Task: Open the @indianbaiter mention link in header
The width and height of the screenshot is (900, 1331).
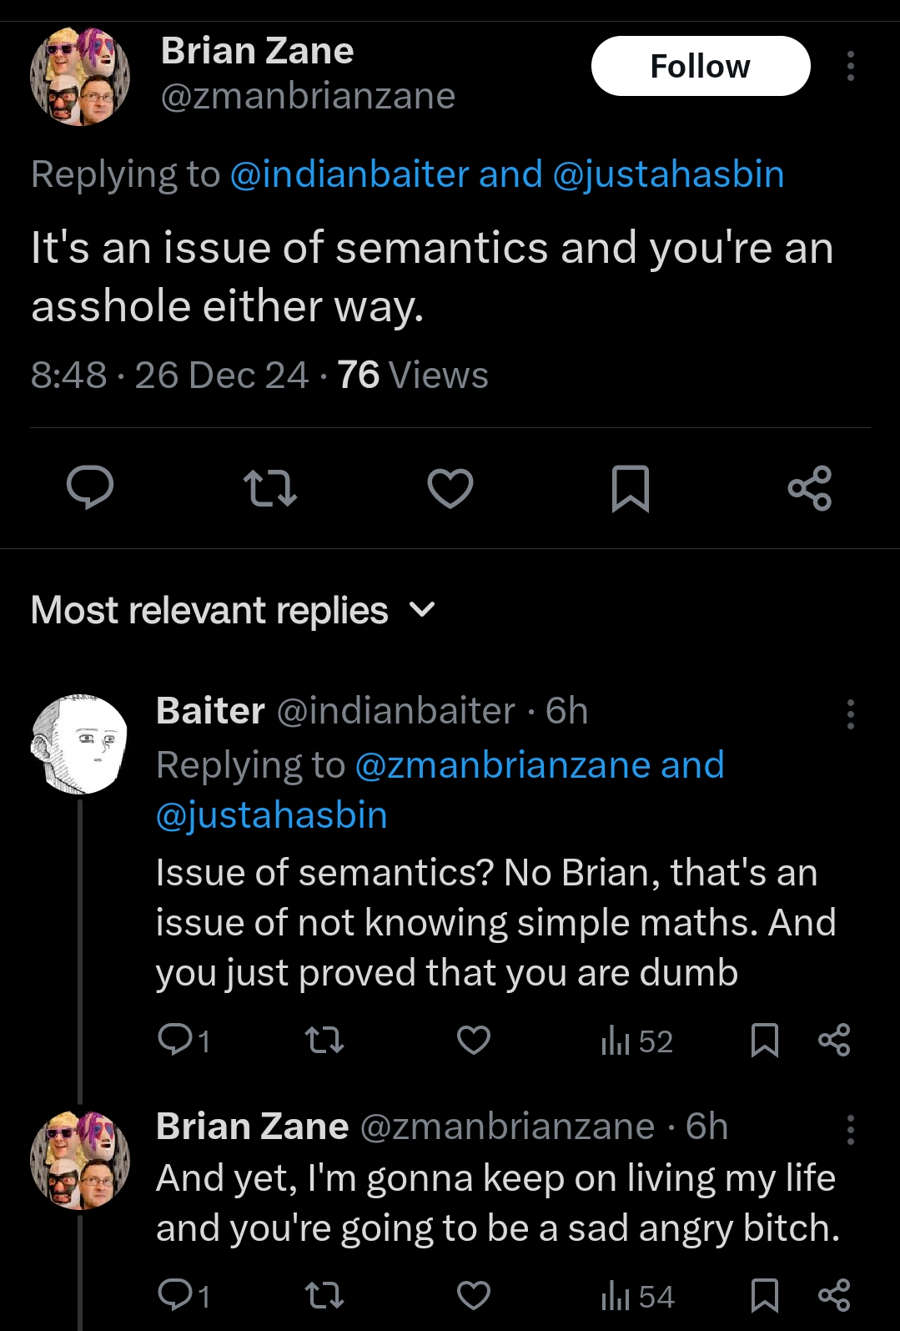Action: point(349,174)
